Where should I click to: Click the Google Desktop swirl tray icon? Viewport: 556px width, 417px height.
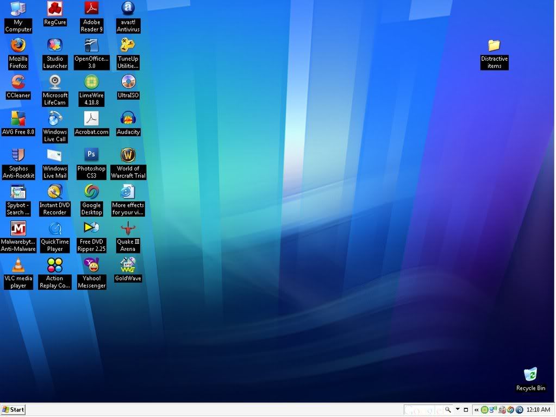tap(510, 410)
